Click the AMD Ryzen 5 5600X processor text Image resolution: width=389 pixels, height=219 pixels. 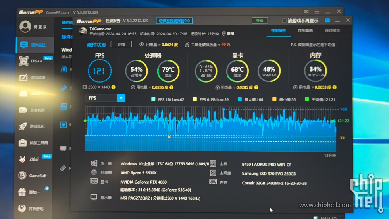tap(139, 173)
